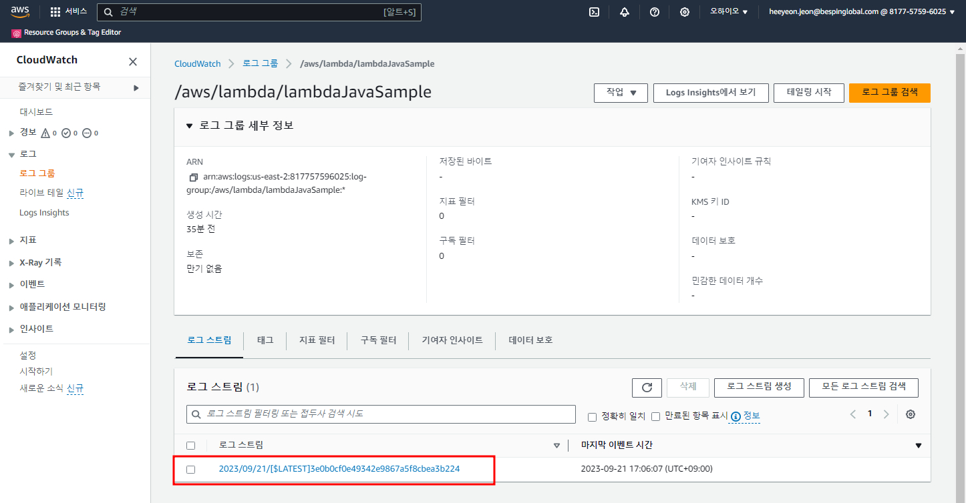Refresh the log streams list
This screenshot has width=966, height=503.
click(647, 388)
